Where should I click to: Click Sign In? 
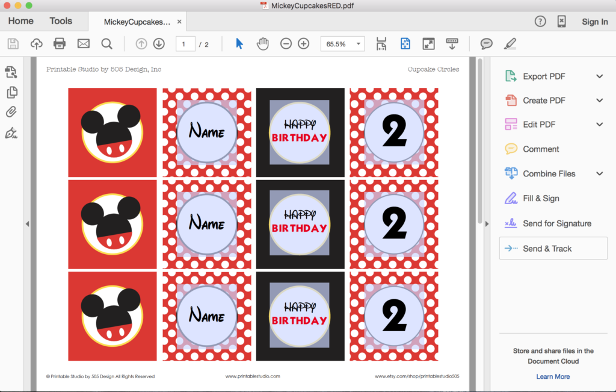[595, 22]
